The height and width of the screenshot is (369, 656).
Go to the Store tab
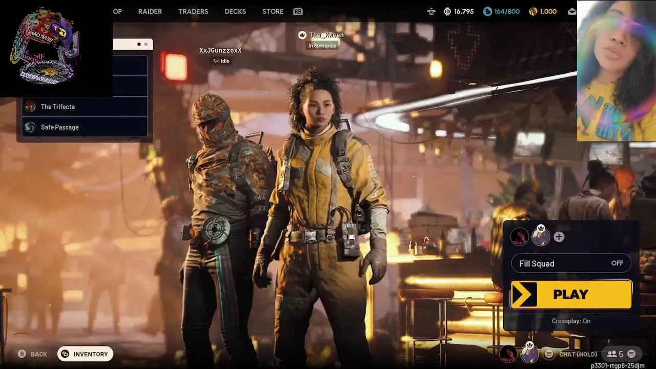click(273, 11)
